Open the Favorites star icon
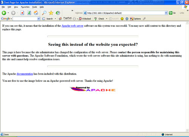 pyautogui.click(x=51, y=13)
